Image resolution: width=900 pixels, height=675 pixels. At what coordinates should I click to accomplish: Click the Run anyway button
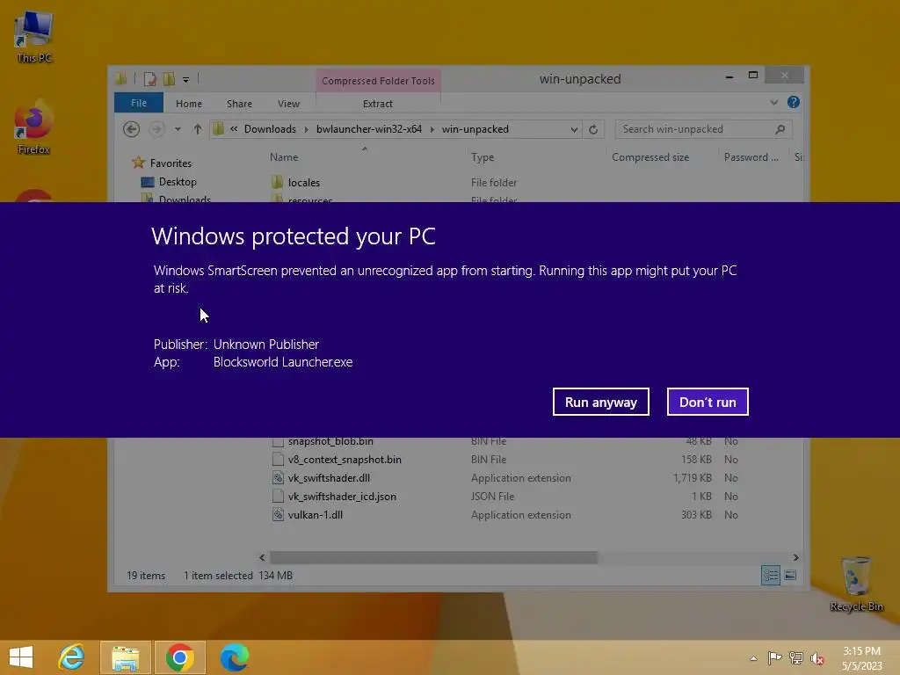[601, 402]
